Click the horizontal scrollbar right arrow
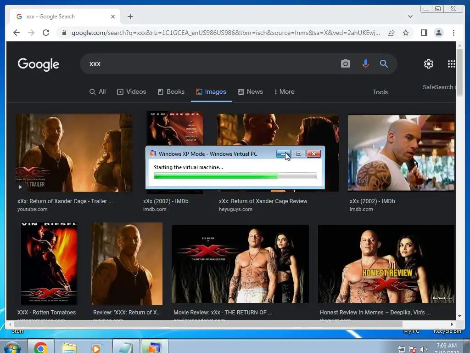Screen dimensions: 470x353 (452, 324)
